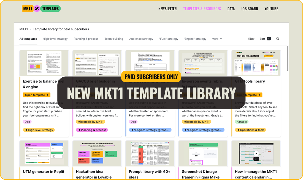Open the Filter options
This screenshot has width=303, height=180.
[251, 39]
